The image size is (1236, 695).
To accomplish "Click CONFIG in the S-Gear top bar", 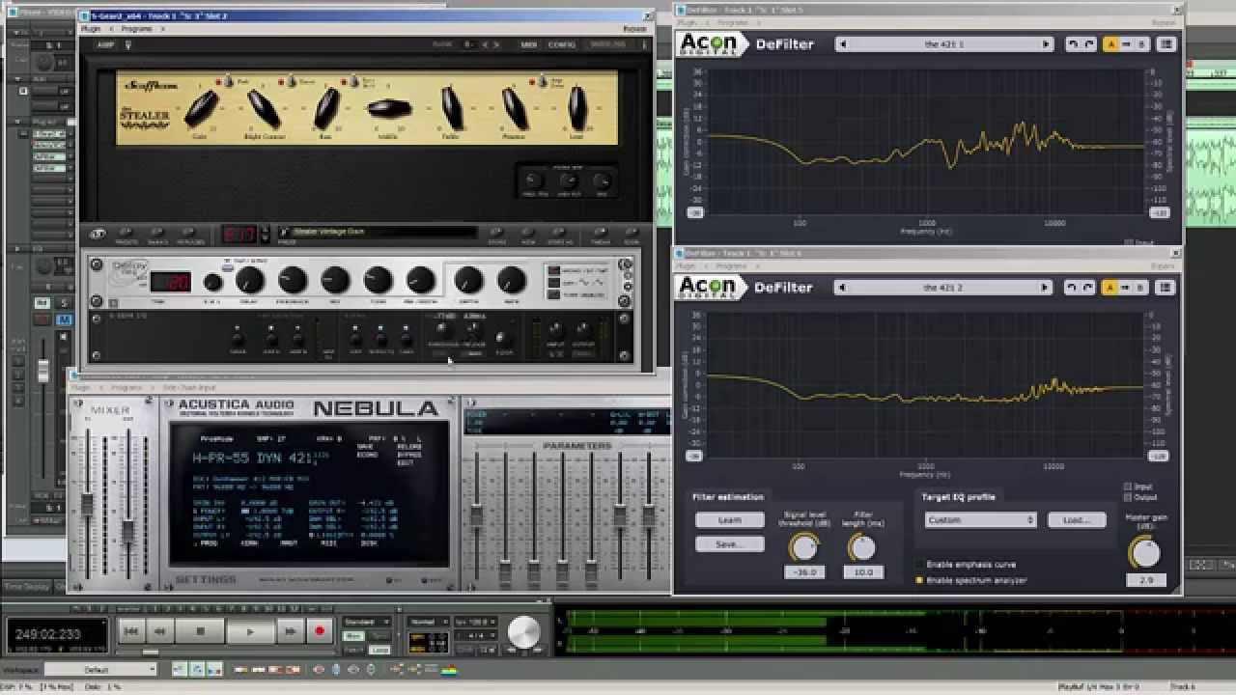I will coord(561,44).
